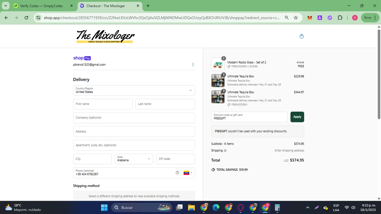Click the Discount code or gift card field

coord(249,117)
